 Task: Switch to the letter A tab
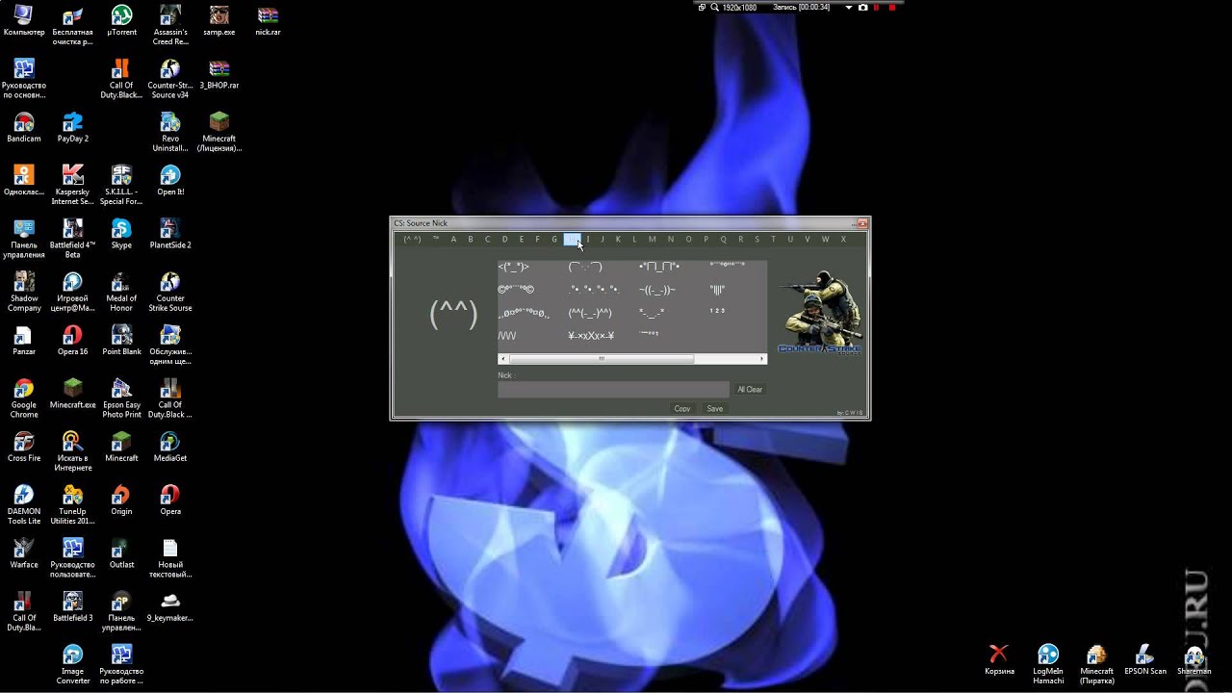[x=453, y=240]
